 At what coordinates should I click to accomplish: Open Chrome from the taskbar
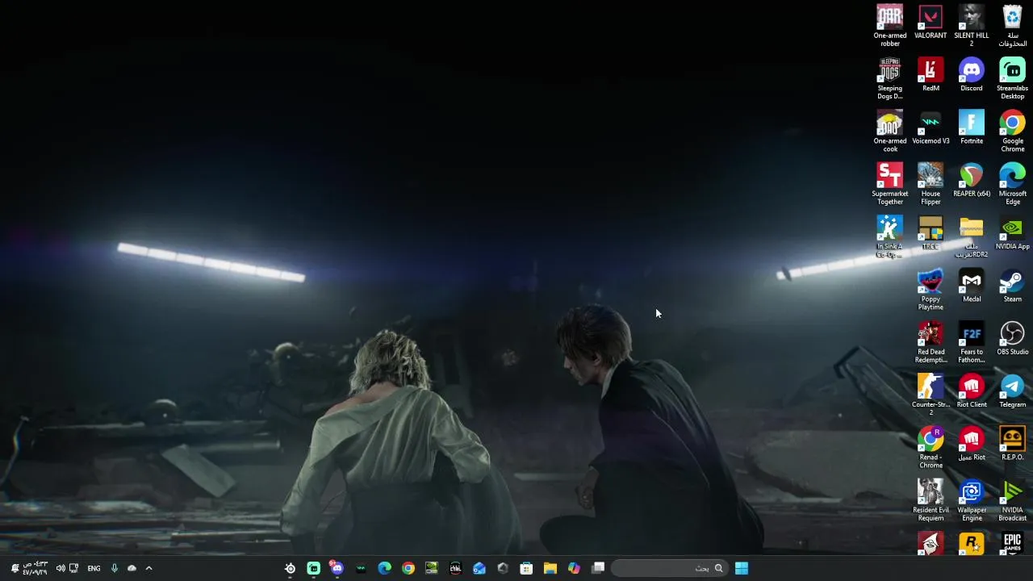[408, 568]
